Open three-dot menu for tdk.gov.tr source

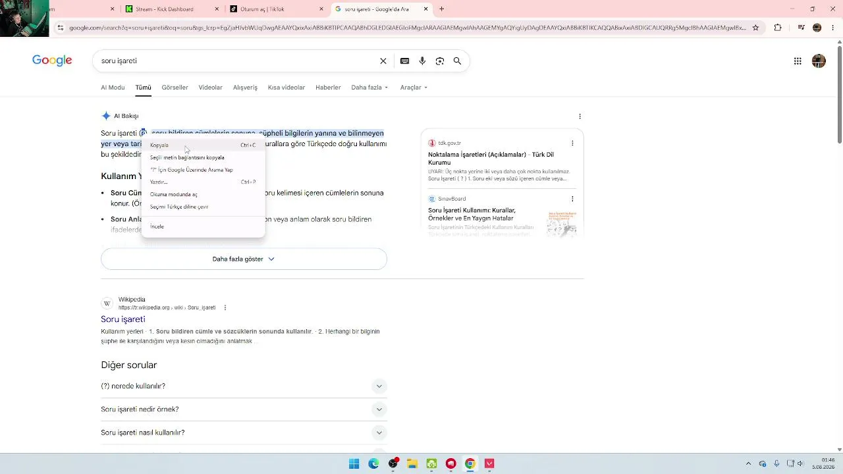(x=572, y=143)
